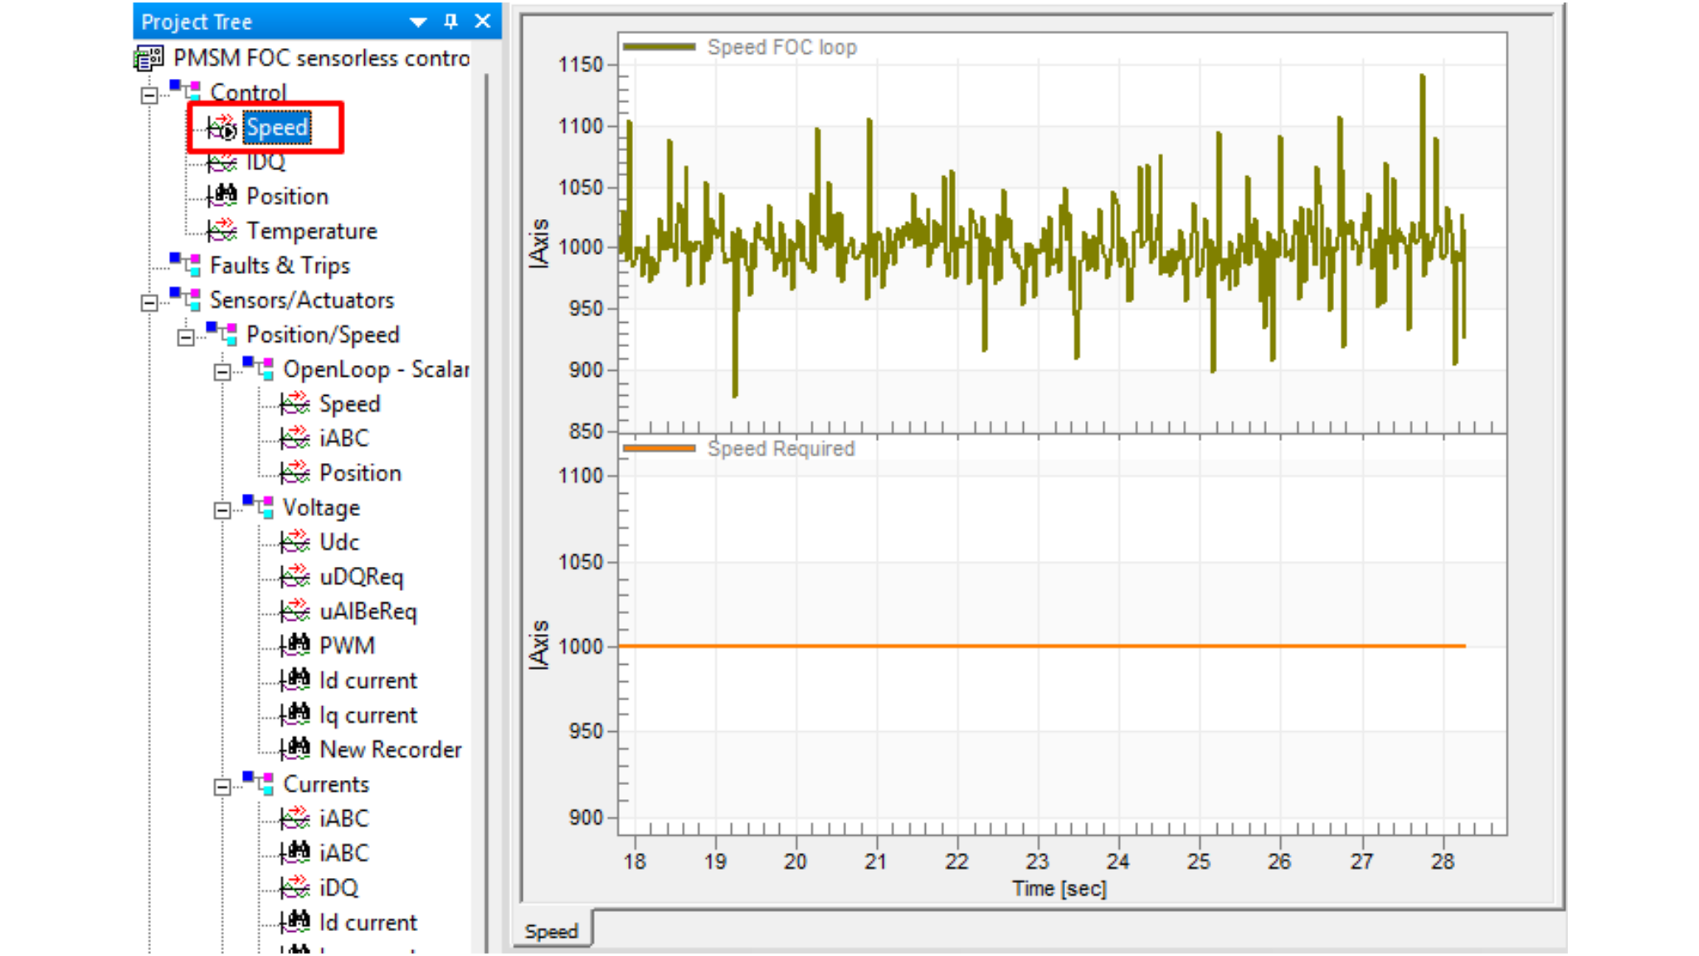Click the scope icon beside IDQ
This screenshot has width=1699, height=956.
pos(222,163)
